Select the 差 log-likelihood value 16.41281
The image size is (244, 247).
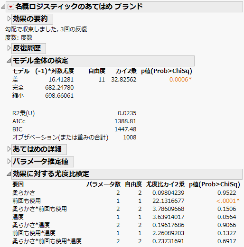pyautogui.click(x=61, y=80)
